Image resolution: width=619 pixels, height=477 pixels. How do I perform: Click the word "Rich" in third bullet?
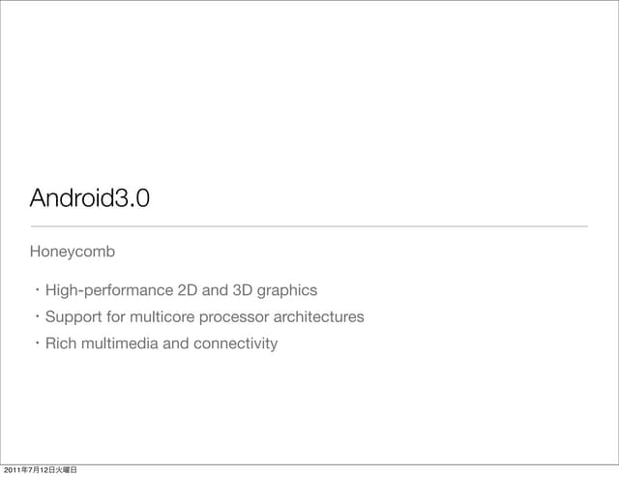click(61, 343)
